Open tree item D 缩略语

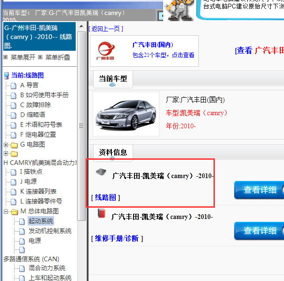(x=33, y=115)
